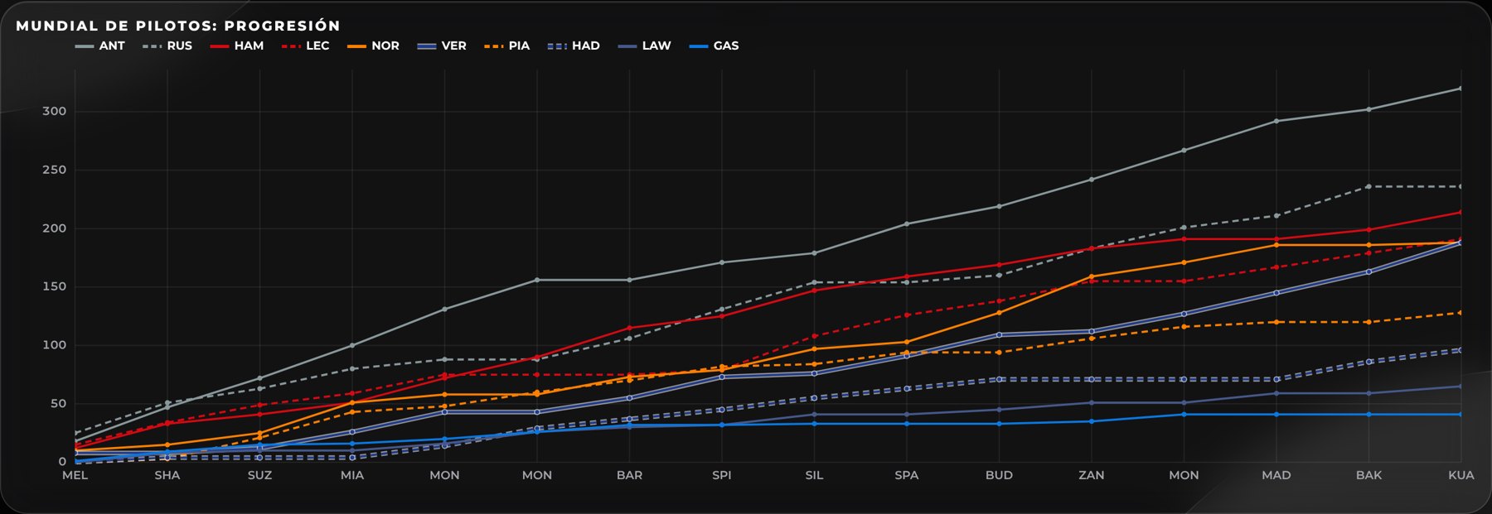The height and width of the screenshot is (514, 1492).
Task: Select the MEL race label on the axis
Action: pos(75,475)
